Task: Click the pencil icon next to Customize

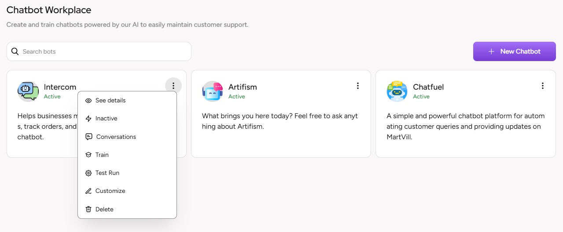Action: coord(88,191)
